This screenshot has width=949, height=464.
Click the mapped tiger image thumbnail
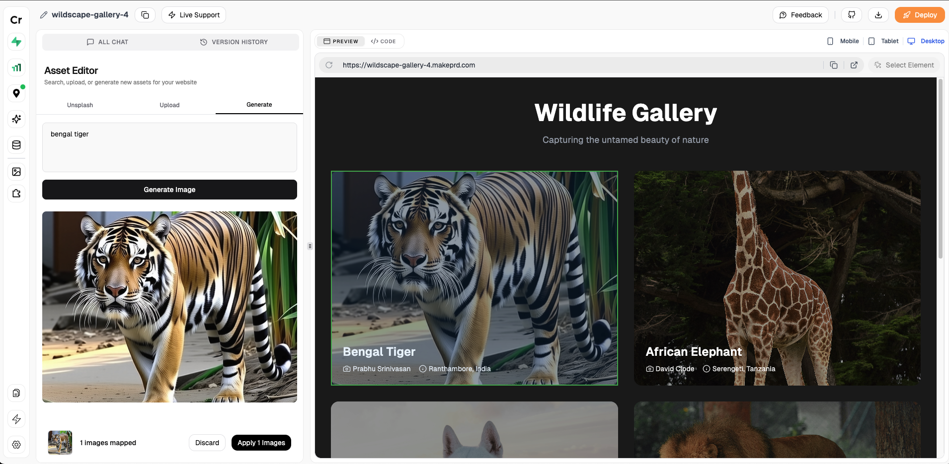coord(60,442)
